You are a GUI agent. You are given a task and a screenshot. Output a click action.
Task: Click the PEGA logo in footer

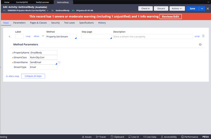click(205, 137)
